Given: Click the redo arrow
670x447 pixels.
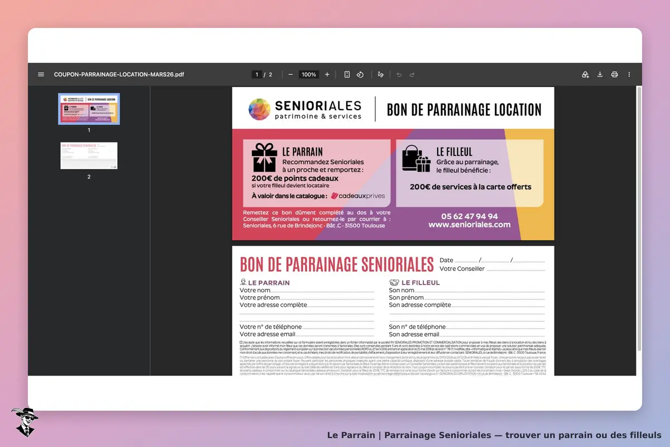Looking at the screenshot, I should 412,74.
